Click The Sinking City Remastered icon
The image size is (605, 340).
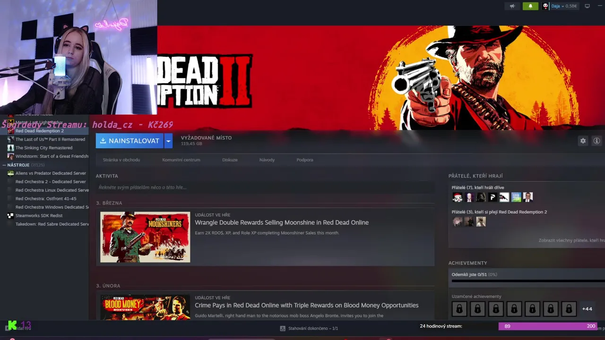point(10,148)
